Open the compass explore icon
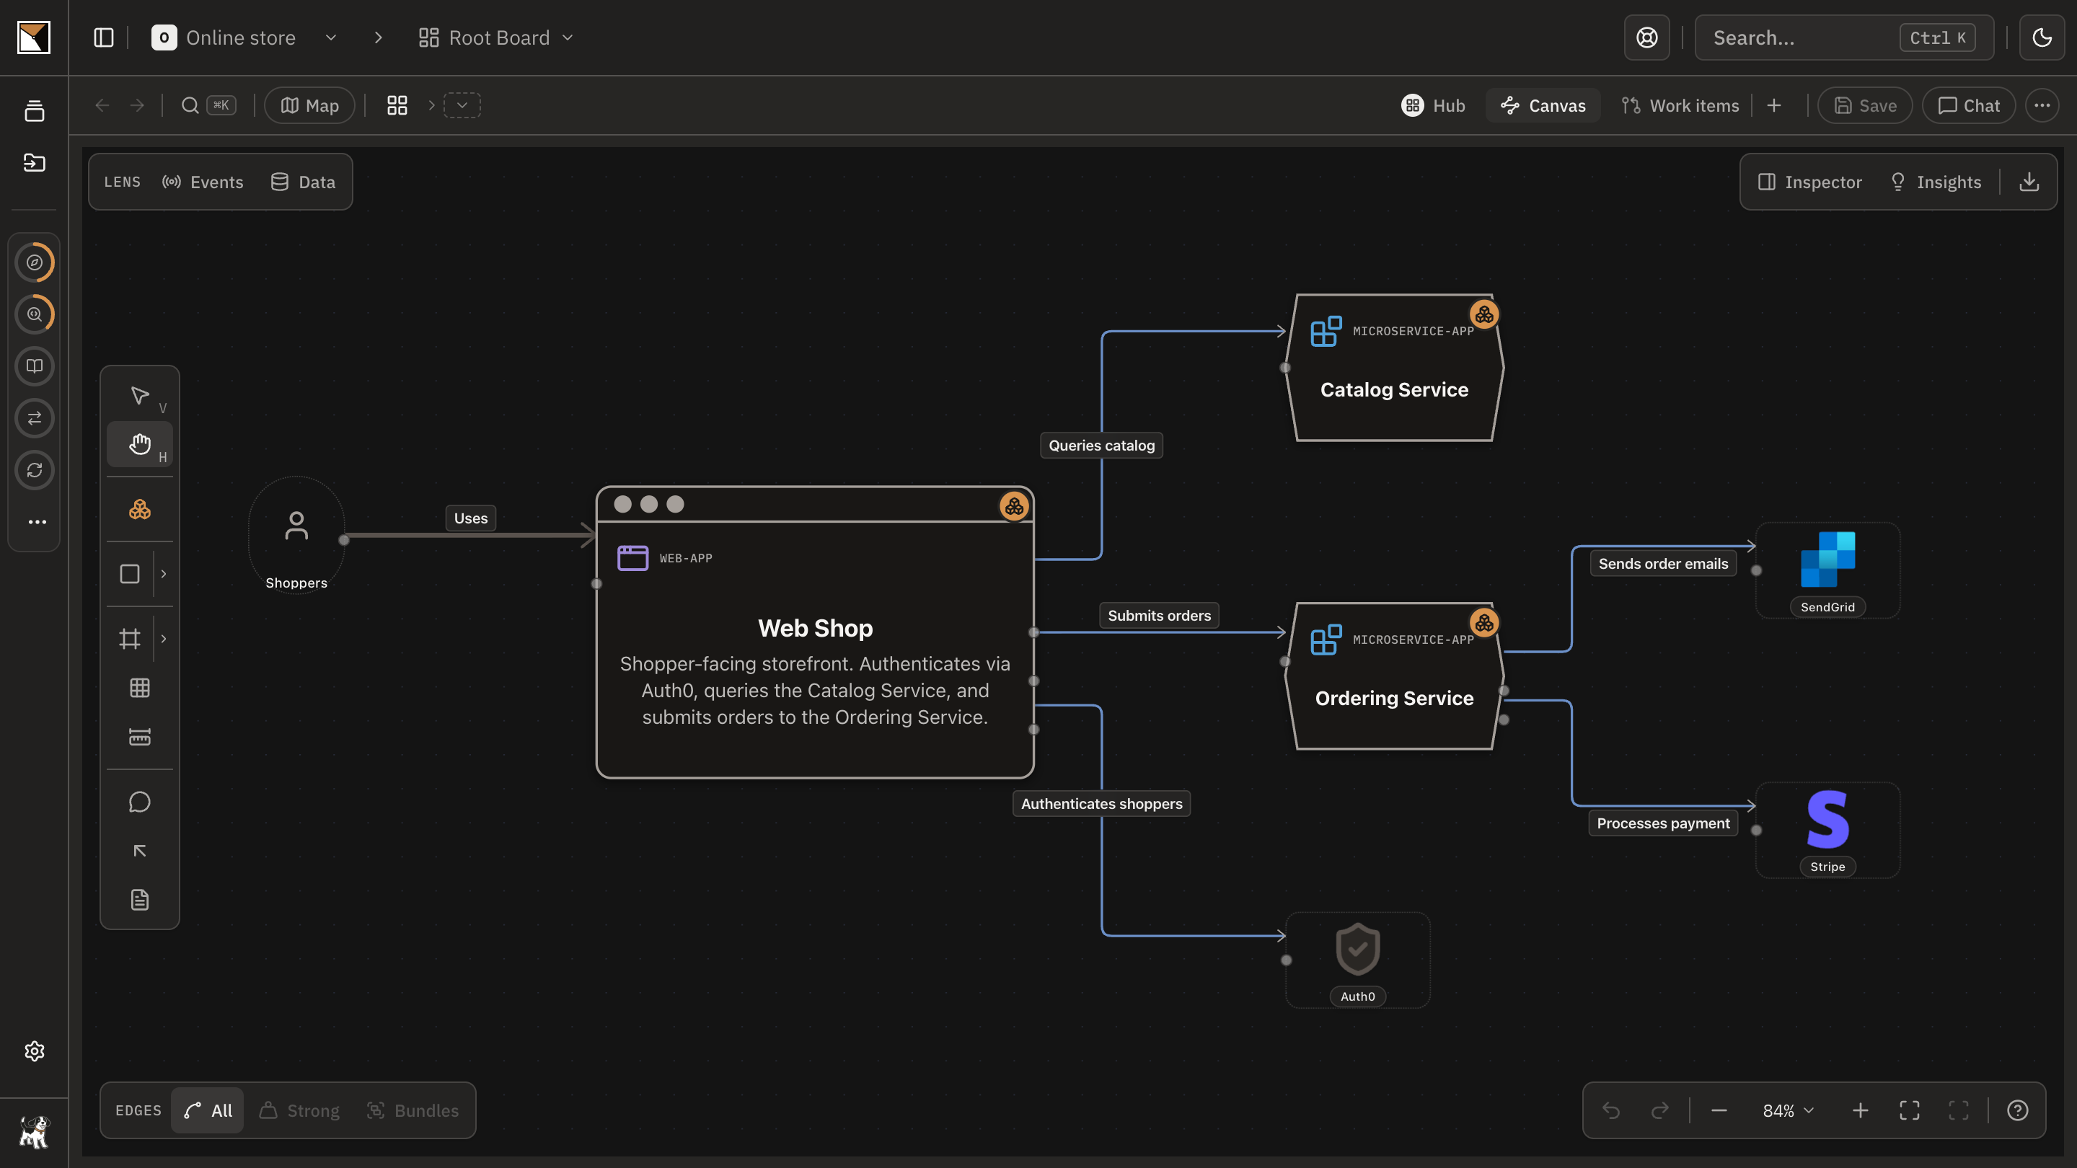2077x1168 pixels. click(35, 262)
